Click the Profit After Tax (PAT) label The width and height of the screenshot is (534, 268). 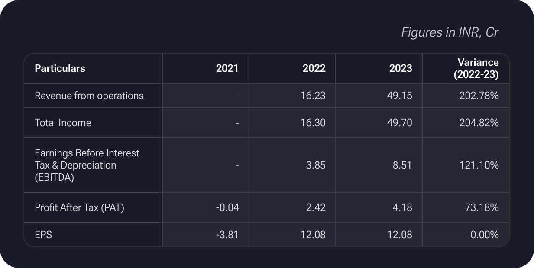tap(79, 207)
